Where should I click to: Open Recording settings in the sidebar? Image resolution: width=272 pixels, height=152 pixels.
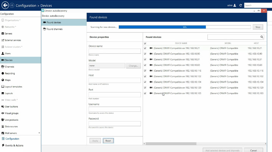[10, 73]
